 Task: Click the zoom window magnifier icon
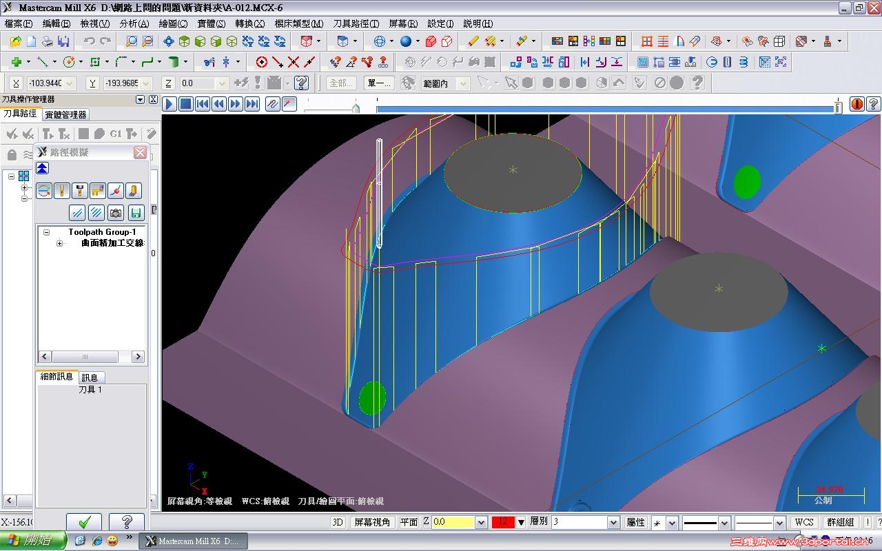click(x=131, y=41)
